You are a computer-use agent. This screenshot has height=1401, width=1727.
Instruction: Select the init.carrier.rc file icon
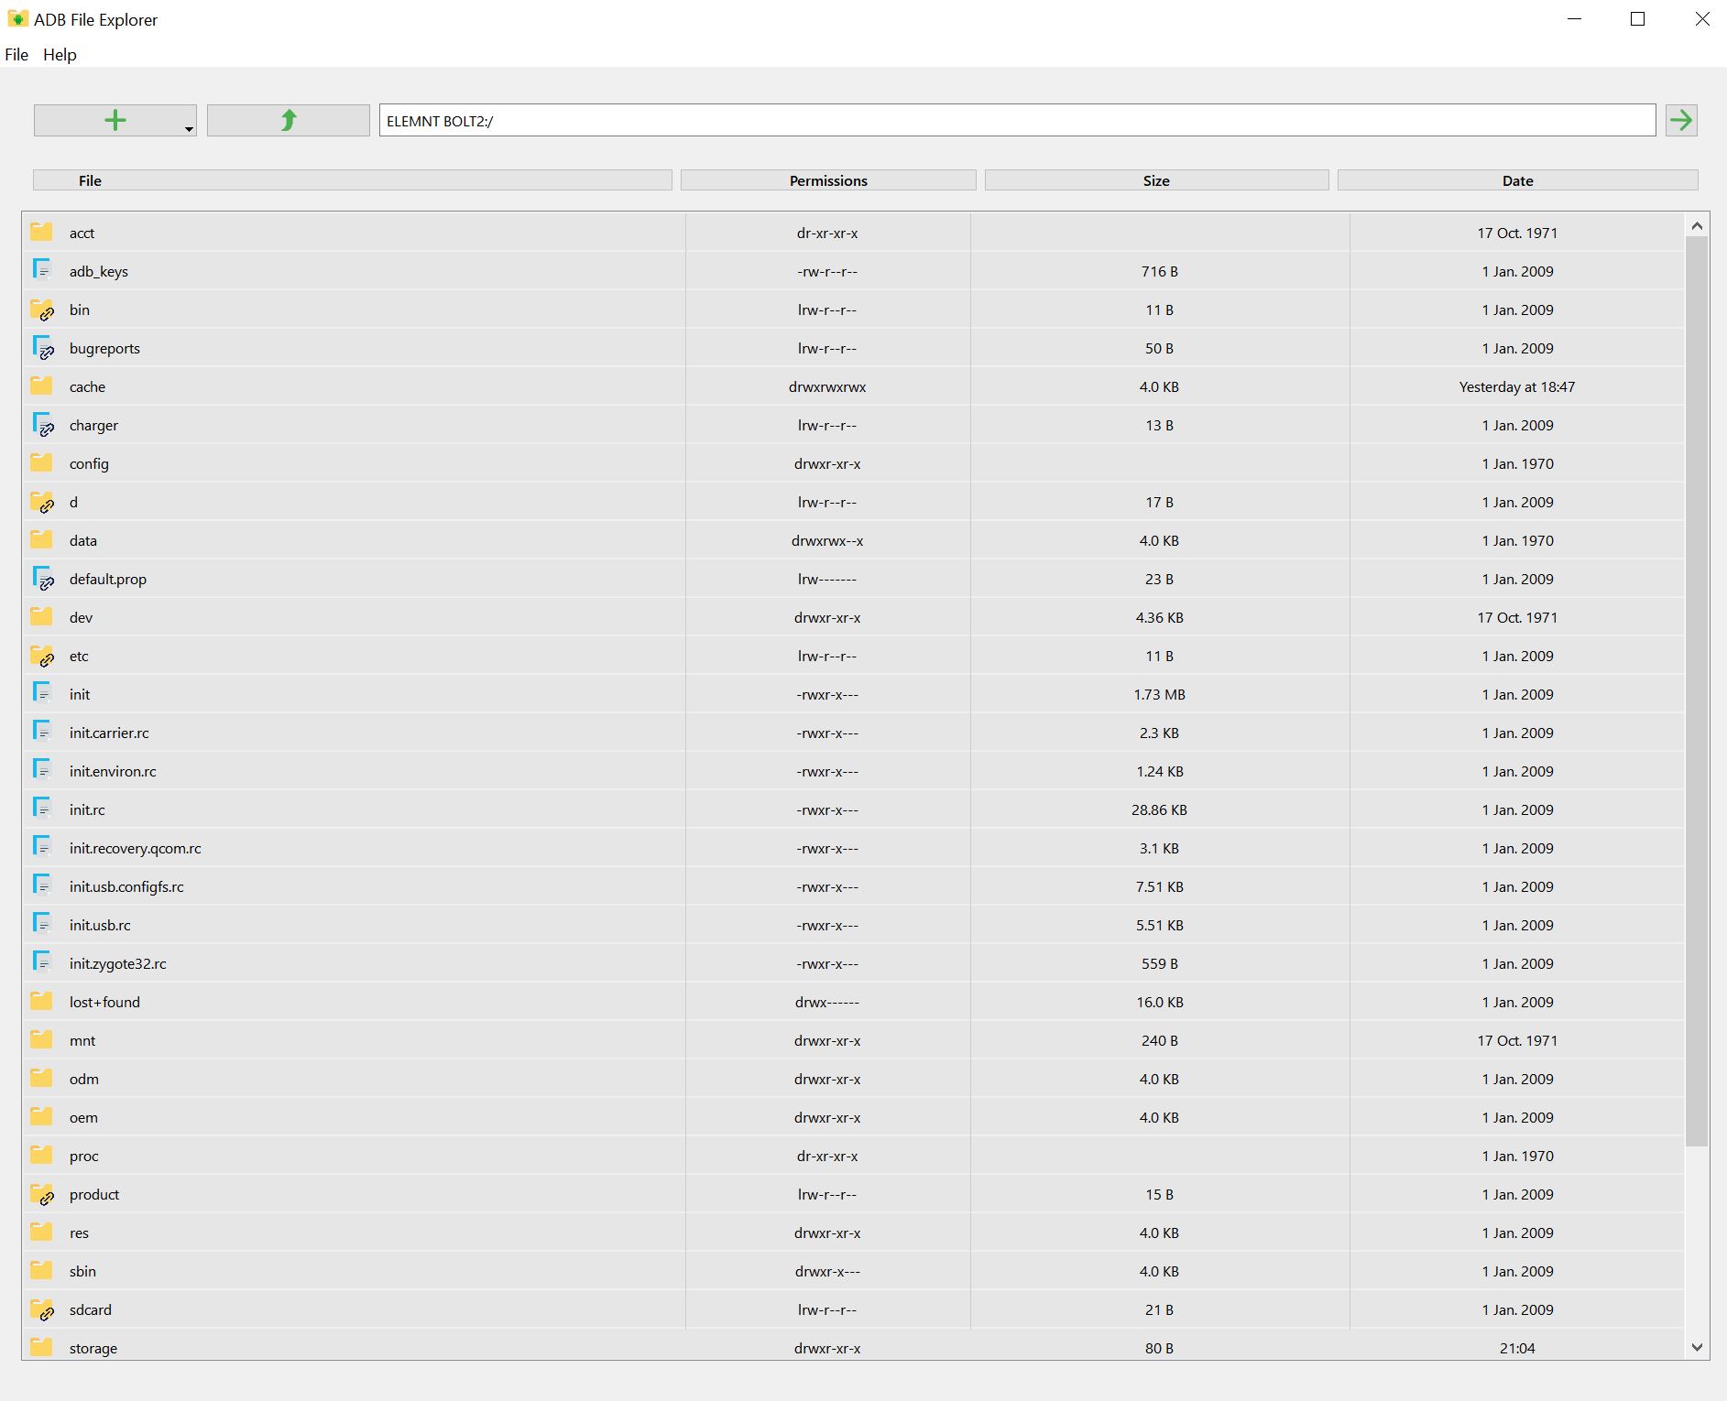41,732
